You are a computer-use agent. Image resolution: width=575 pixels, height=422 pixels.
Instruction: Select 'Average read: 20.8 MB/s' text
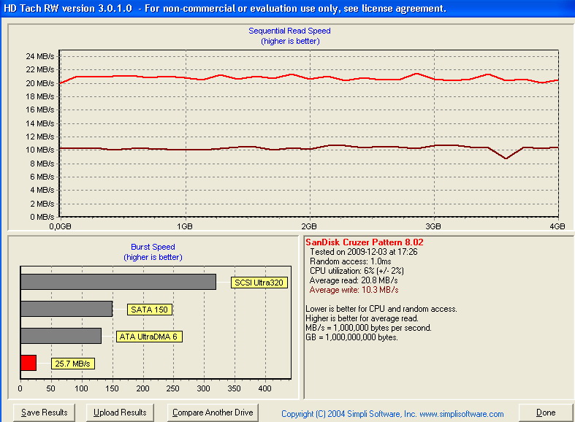[354, 280]
